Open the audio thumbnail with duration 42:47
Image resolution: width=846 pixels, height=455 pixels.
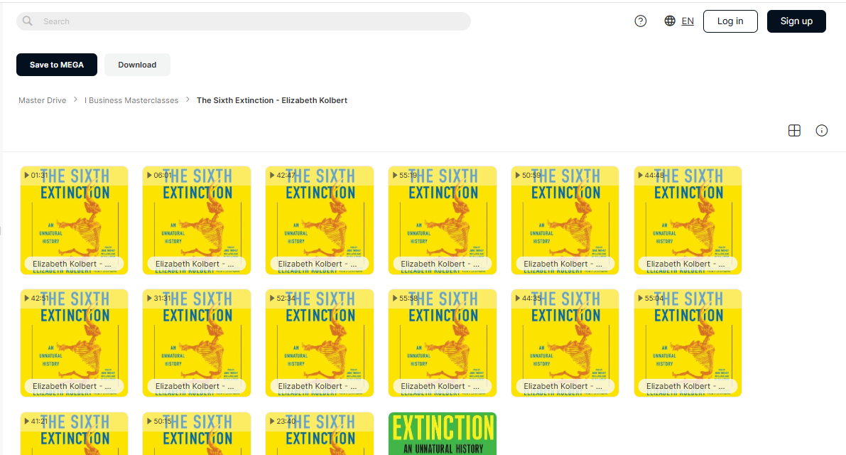[x=320, y=220]
